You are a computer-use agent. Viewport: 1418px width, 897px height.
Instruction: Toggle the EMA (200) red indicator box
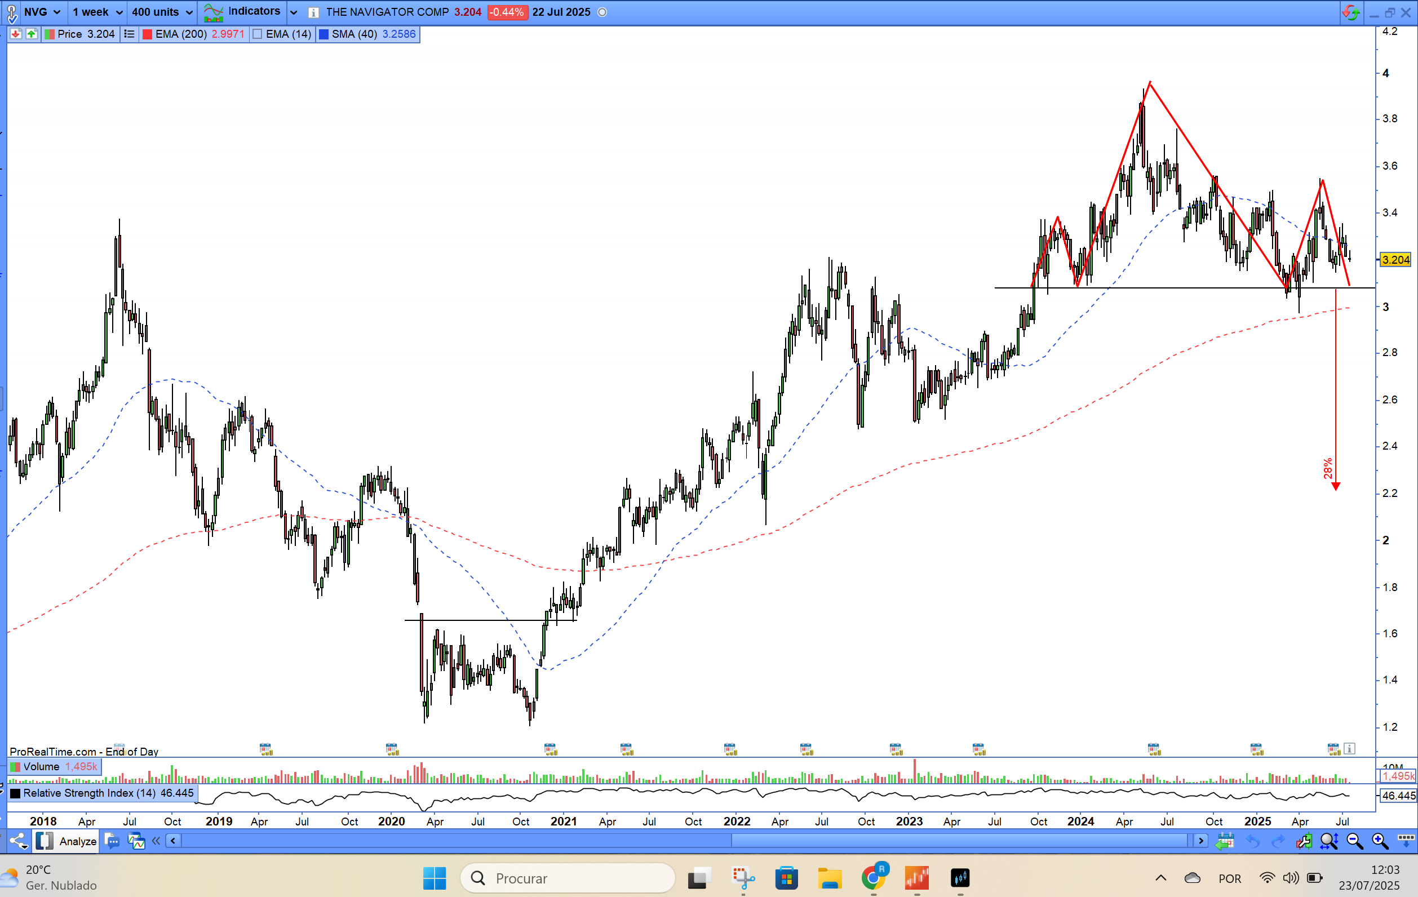tap(147, 34)
